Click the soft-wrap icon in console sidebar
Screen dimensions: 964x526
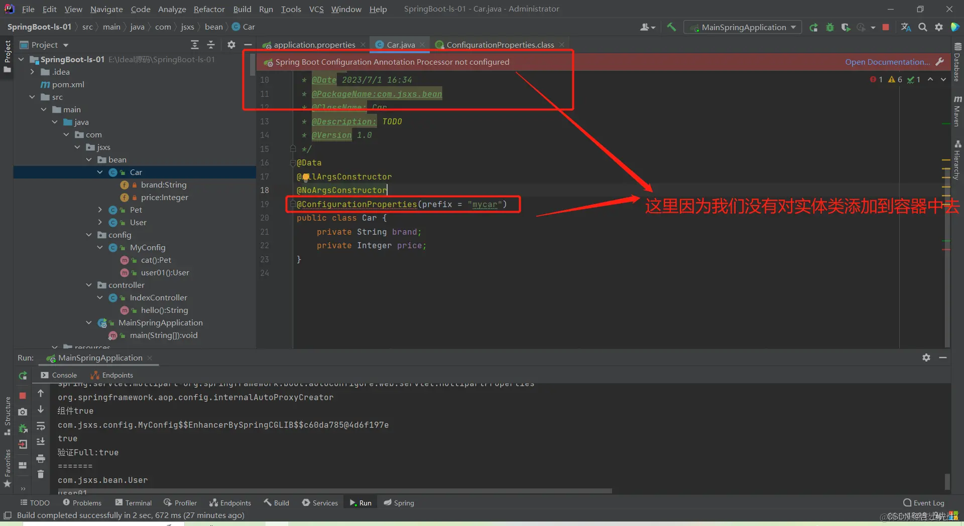click(x=41, y=426)
